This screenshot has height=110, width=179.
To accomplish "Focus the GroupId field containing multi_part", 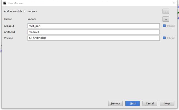I will (94, 26).
